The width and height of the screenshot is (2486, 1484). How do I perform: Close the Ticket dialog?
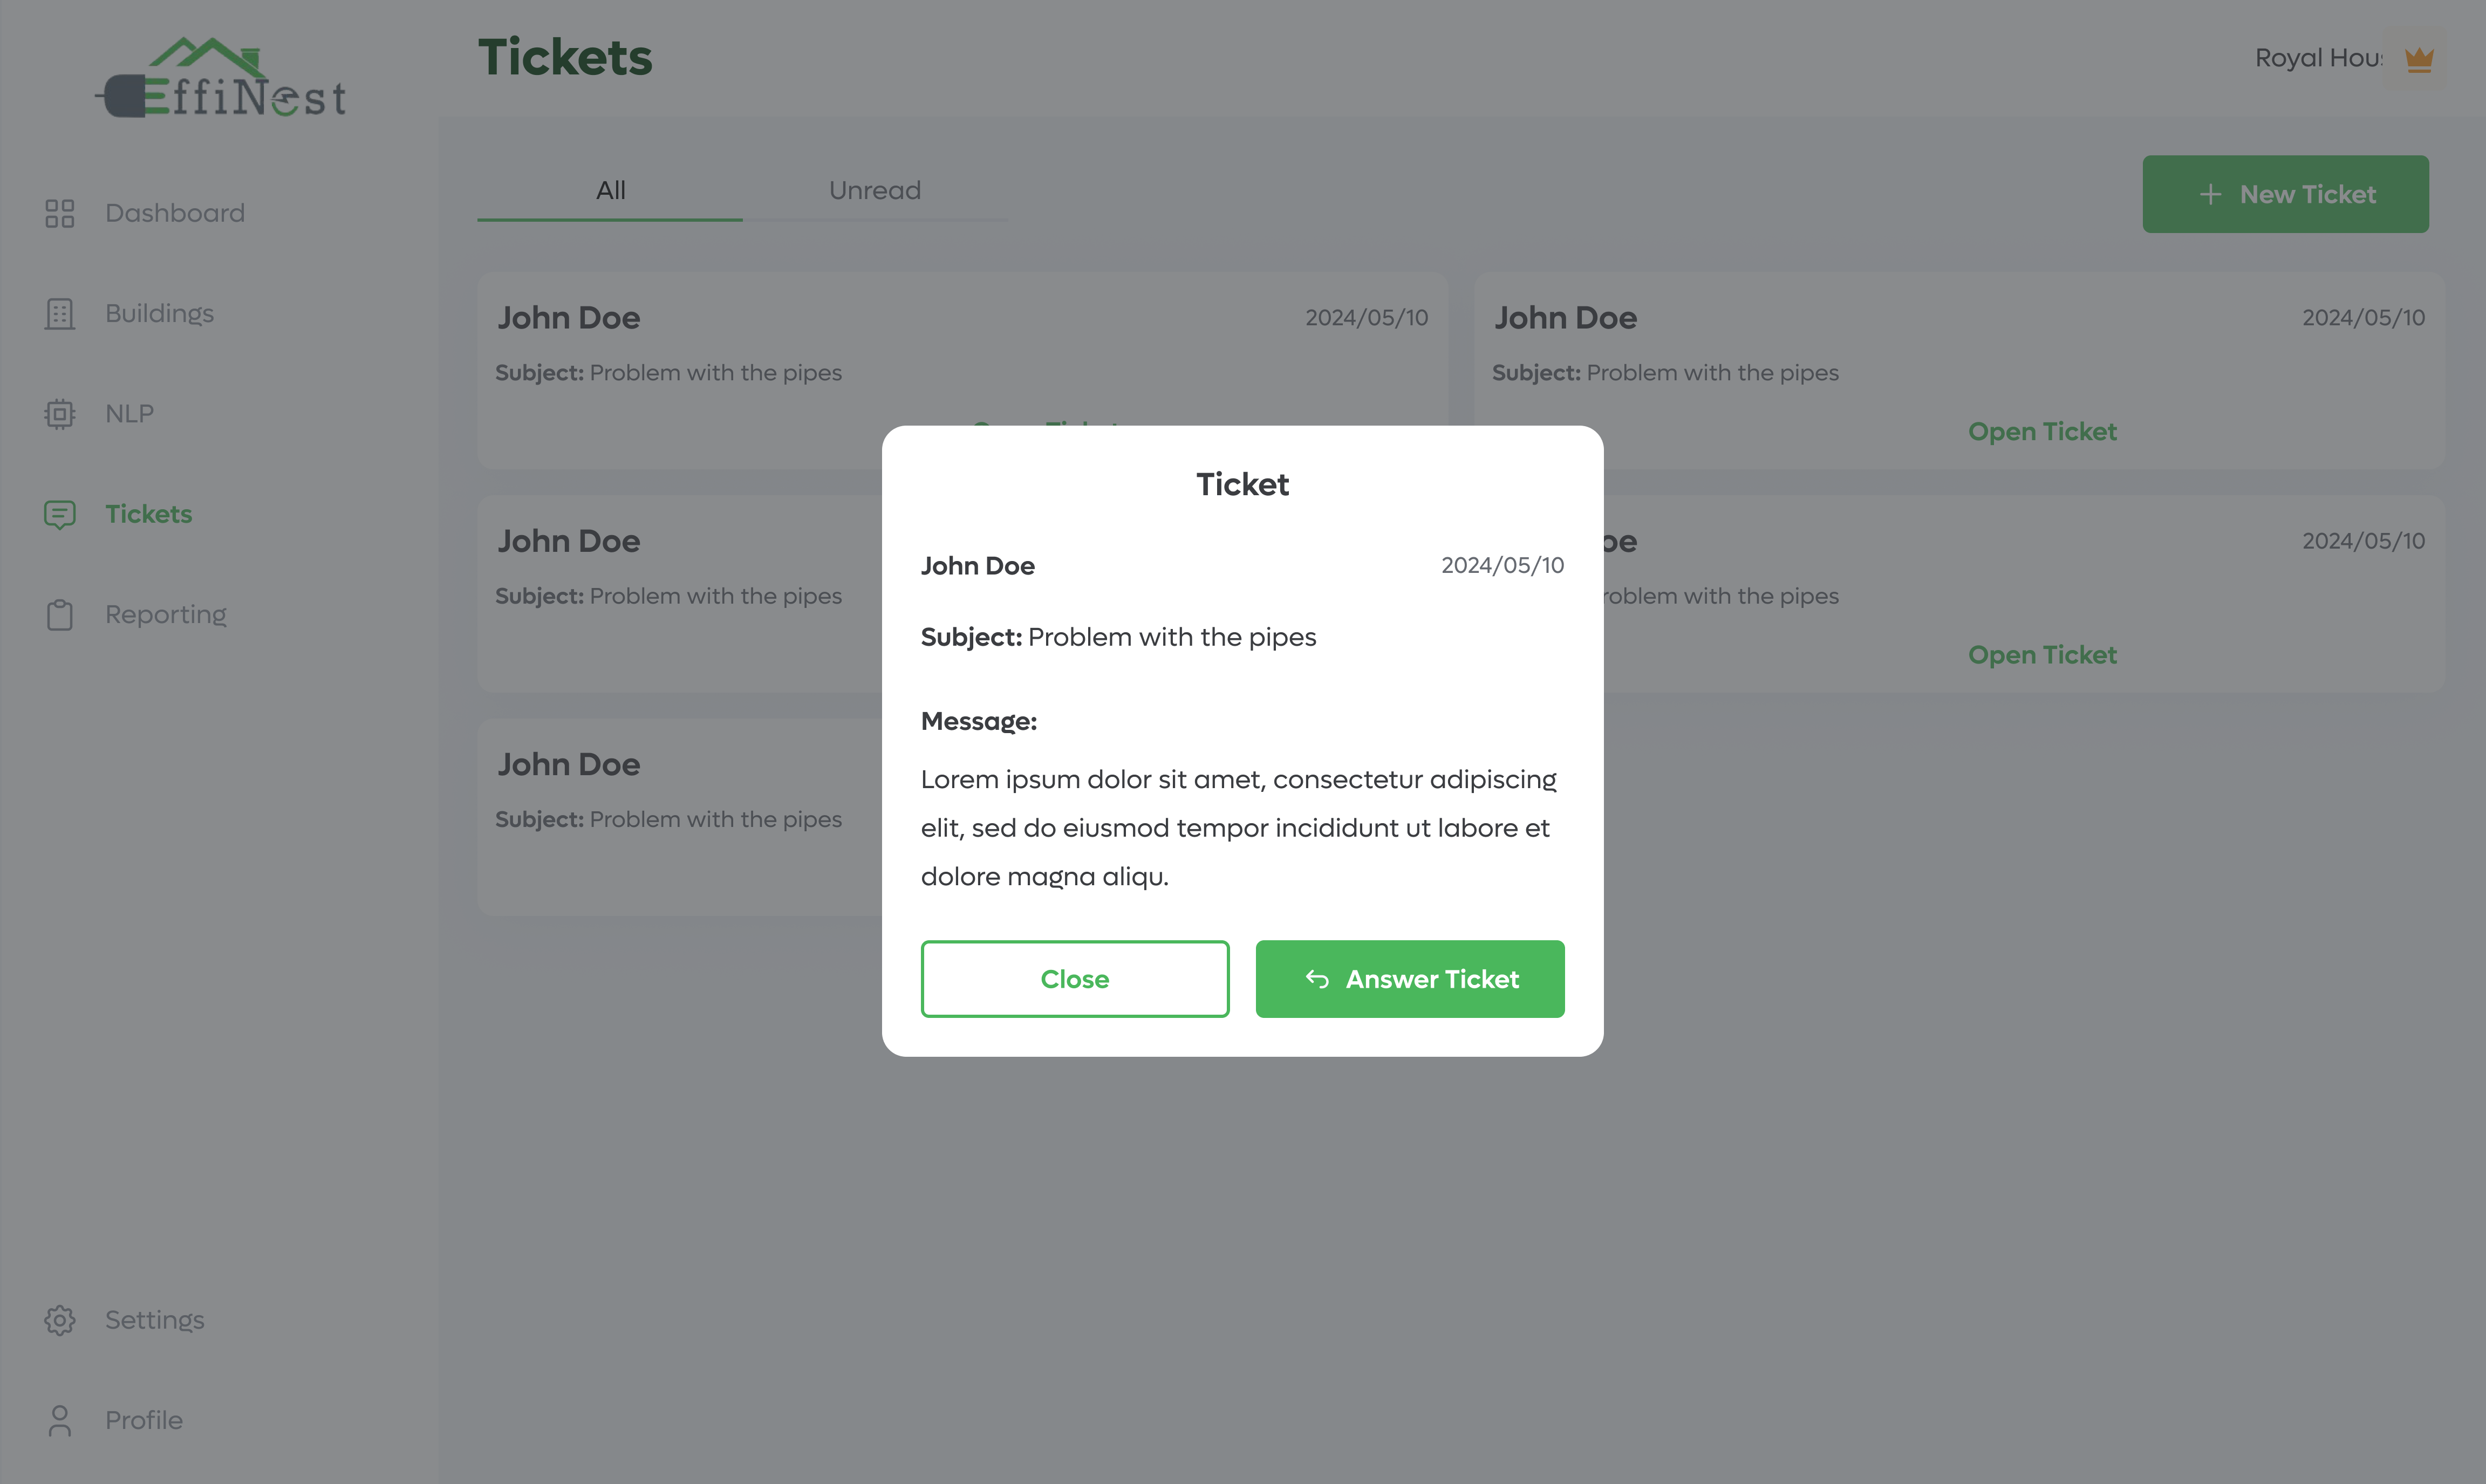coord(1074,979)
